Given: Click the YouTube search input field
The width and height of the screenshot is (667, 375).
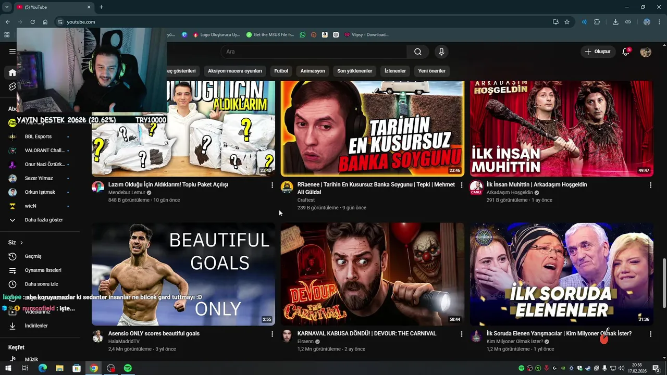Looking at the screenshot, I should point(314,52).
